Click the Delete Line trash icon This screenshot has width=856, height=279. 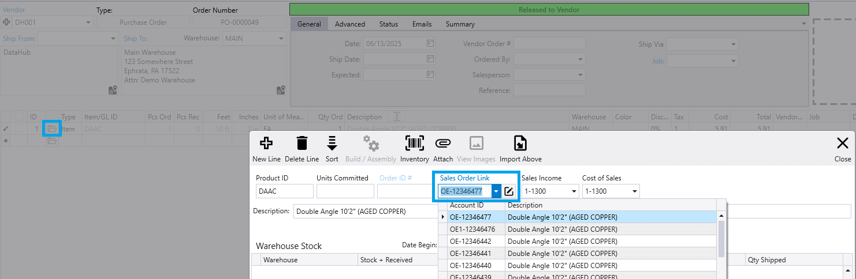[x=302, y=144]
